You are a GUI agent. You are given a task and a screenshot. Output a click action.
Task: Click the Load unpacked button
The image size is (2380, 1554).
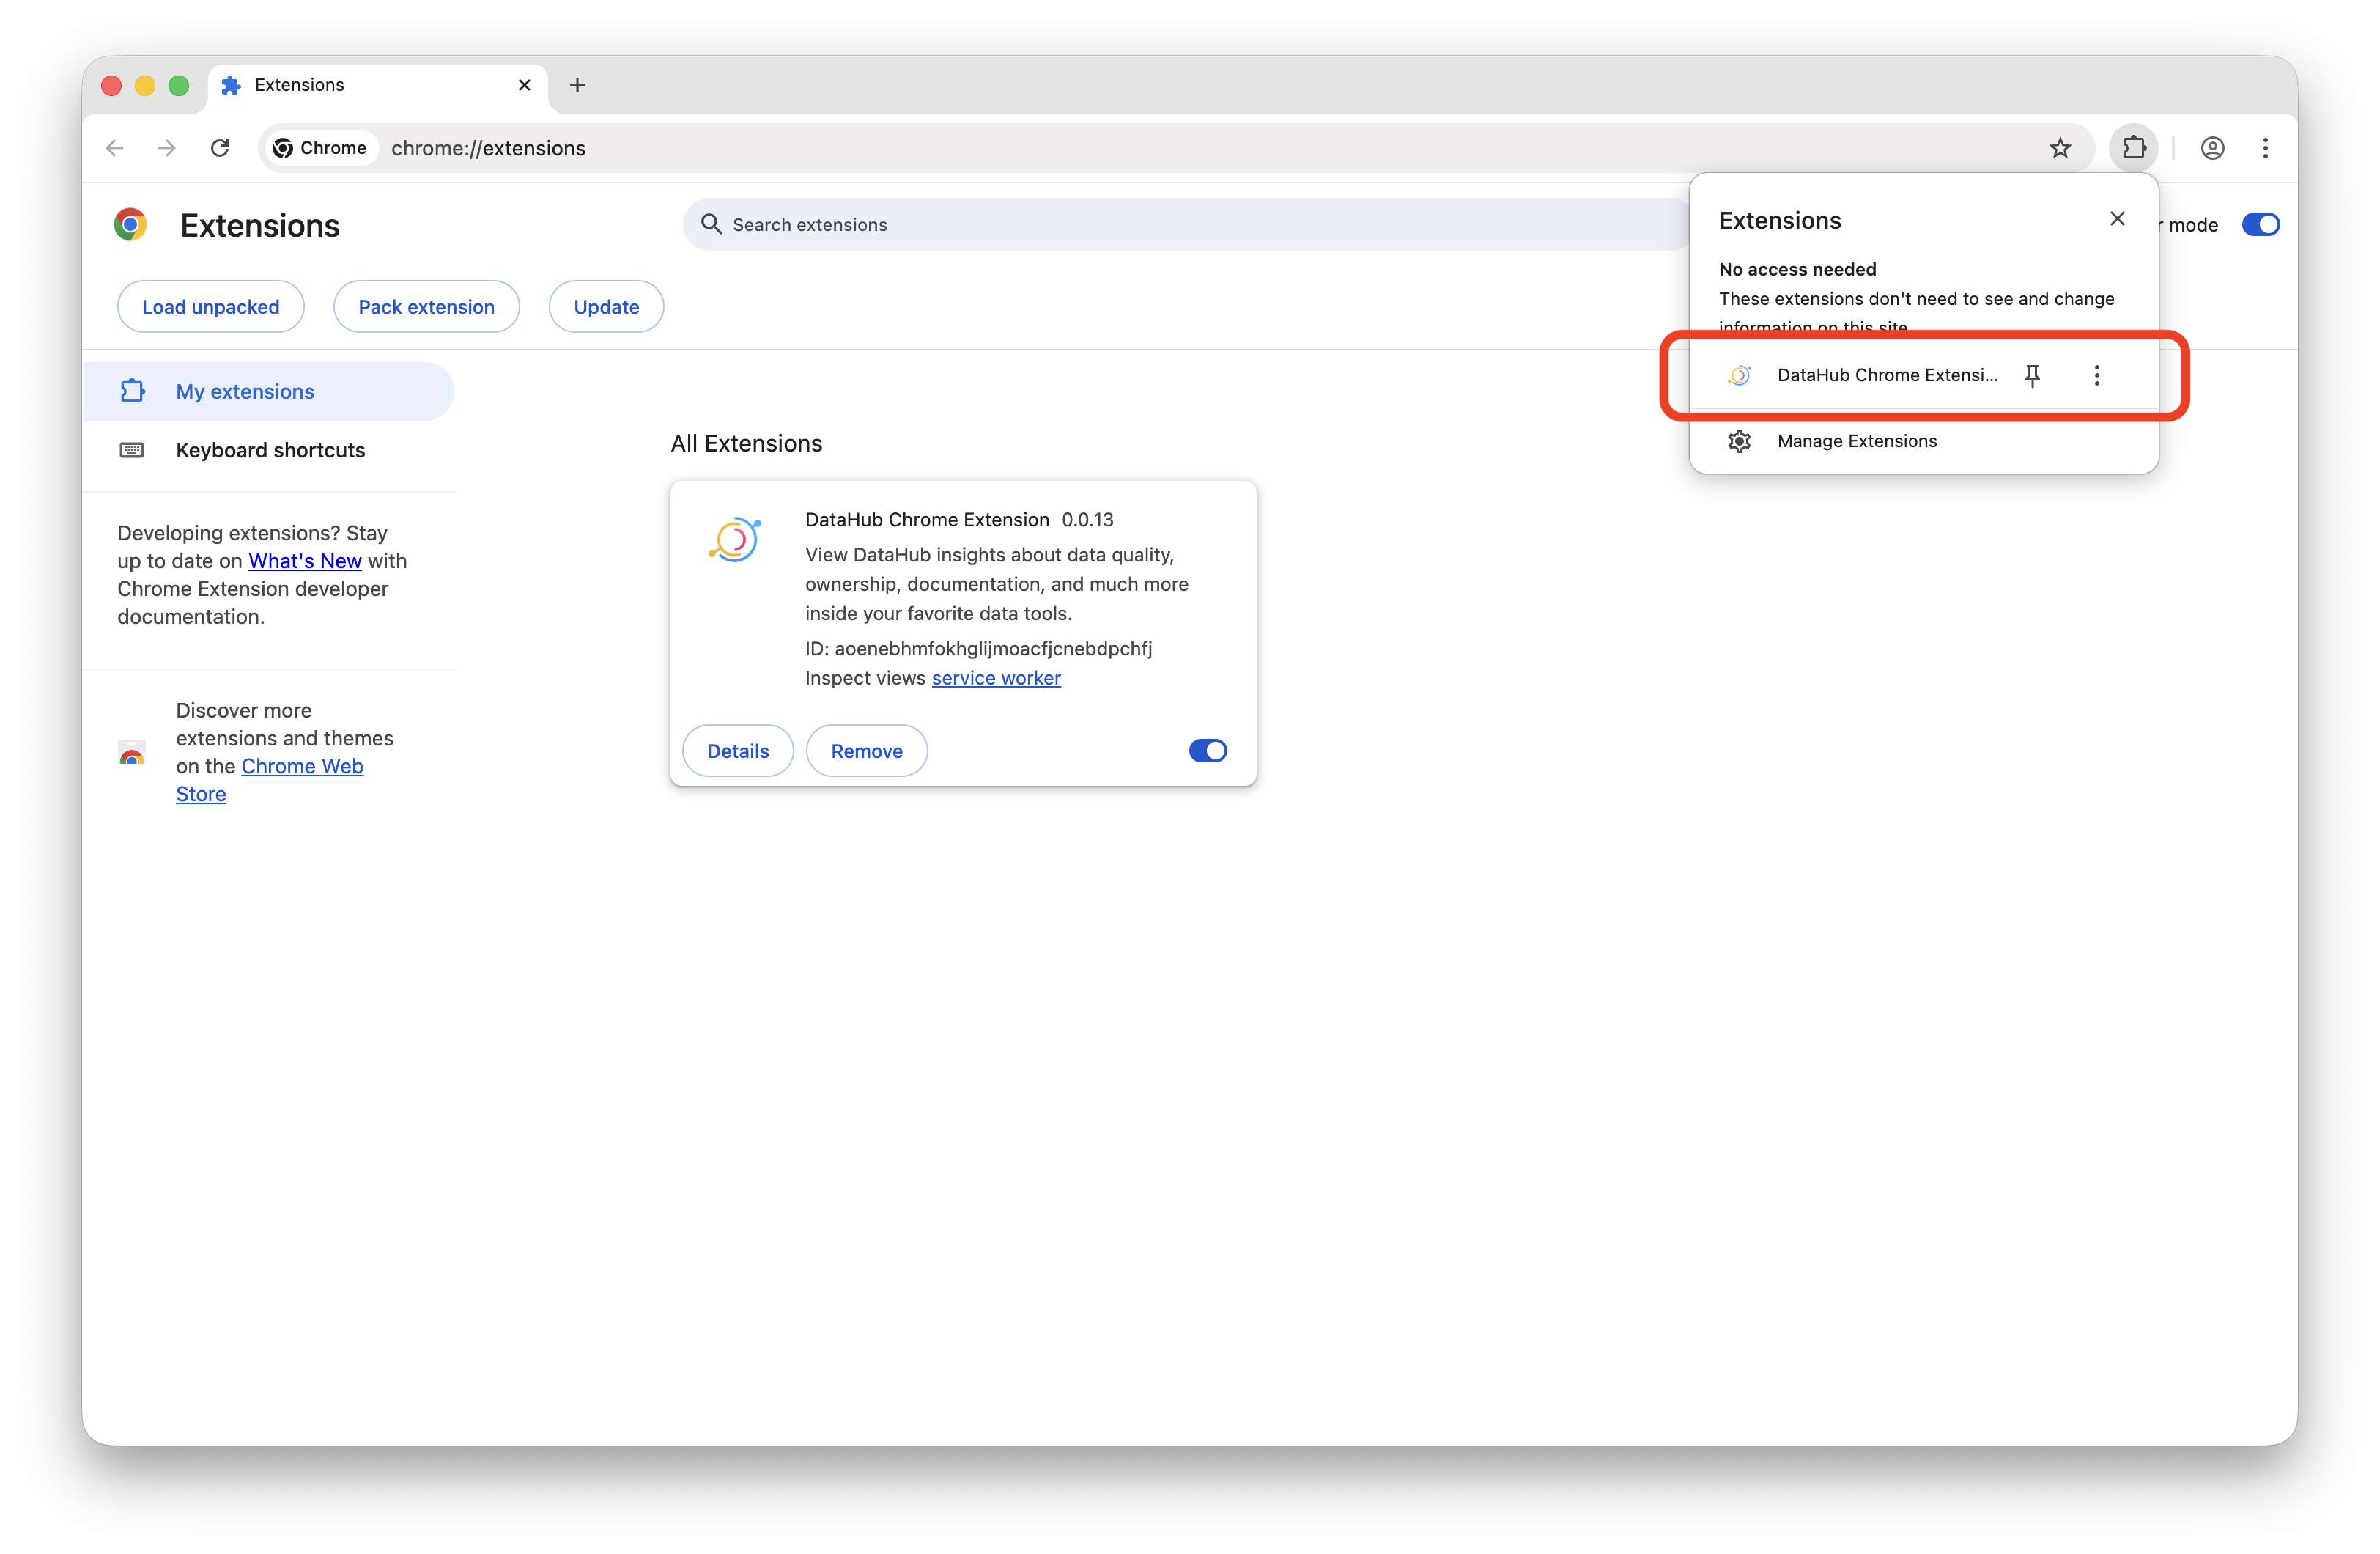[x=210, y=307]
